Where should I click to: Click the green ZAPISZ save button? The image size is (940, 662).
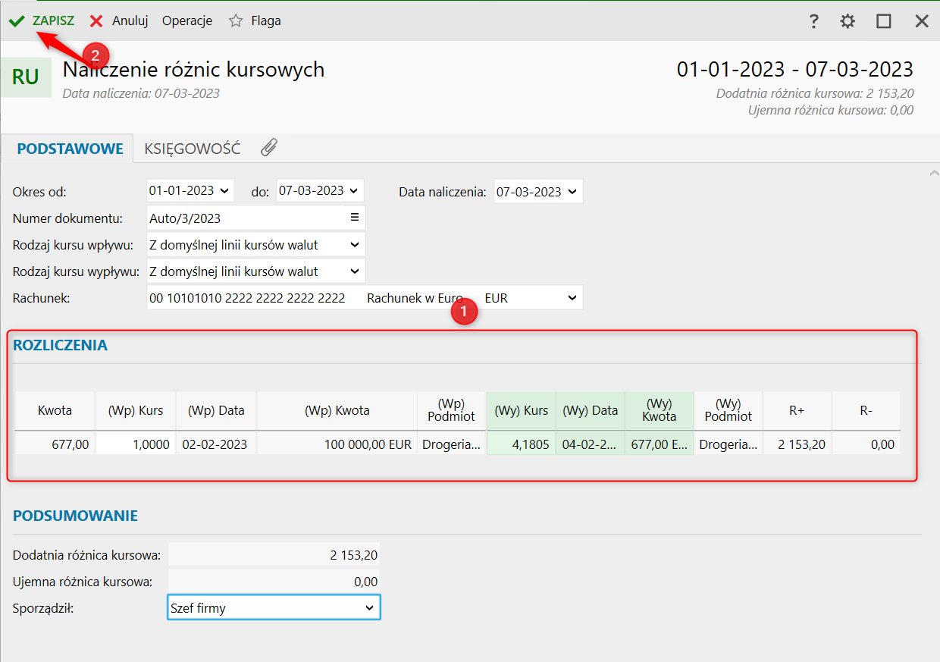point(42,21)
